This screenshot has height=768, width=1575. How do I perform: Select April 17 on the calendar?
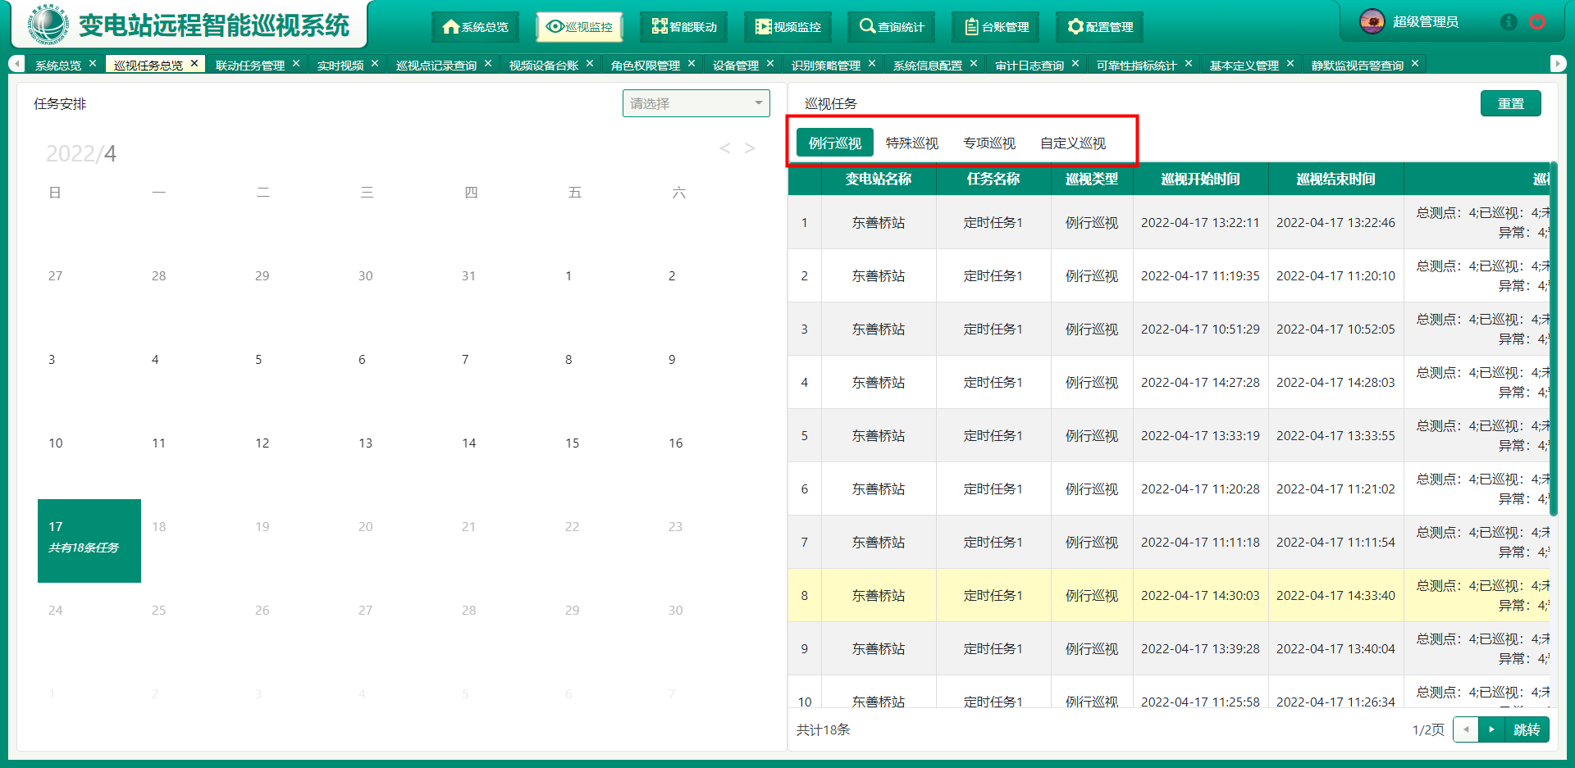(89, 540)
